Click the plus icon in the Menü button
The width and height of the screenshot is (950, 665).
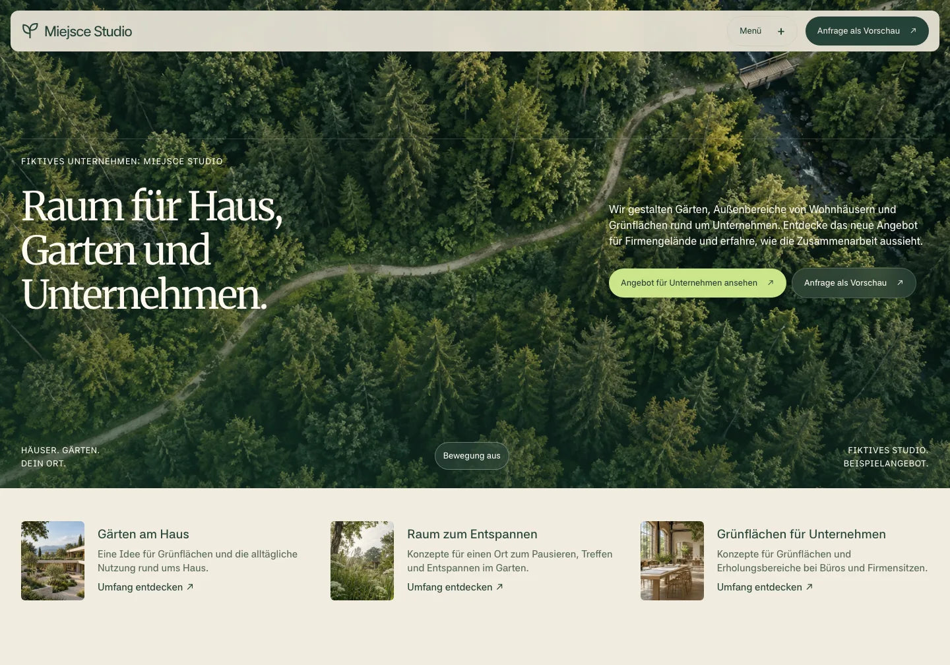click(781, 31)
